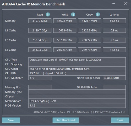Image resolution: width=131 pixels, height=126 pixels.
Task: Minimize the AIDA64 benchmark window
Action: [113, 4]
